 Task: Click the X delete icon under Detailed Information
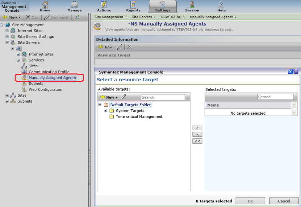pyautogui.click(x=129, y=47)
